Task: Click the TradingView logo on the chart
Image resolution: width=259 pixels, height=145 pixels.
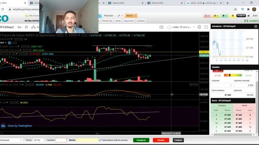Action: [3, 126]
